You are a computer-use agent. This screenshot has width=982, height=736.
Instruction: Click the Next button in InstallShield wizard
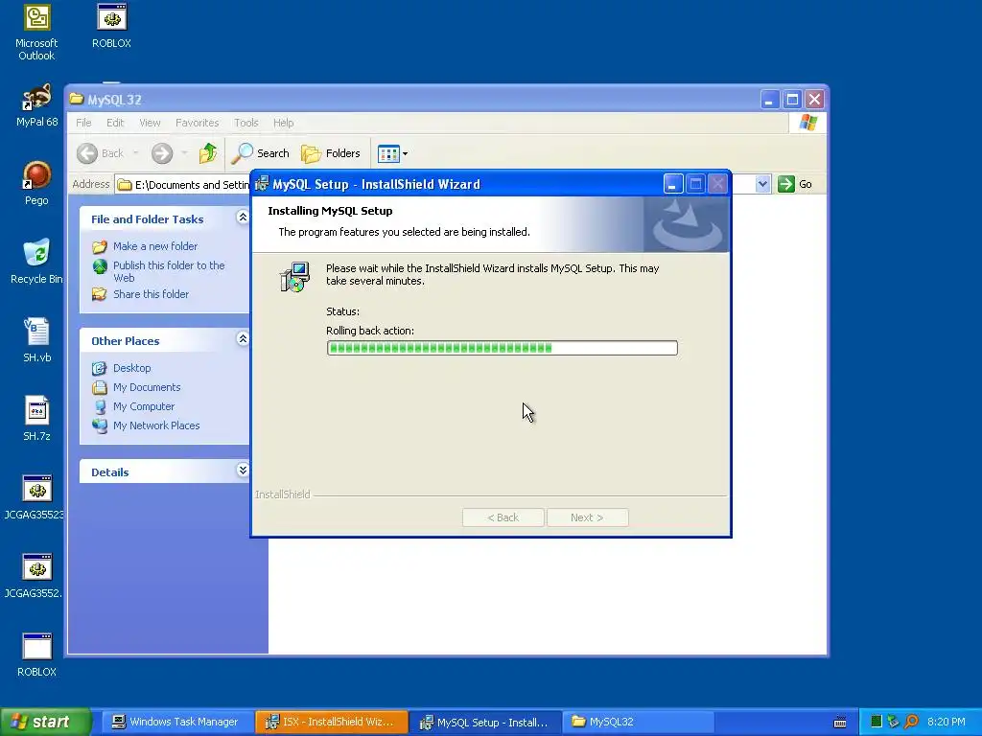[587, 517]
